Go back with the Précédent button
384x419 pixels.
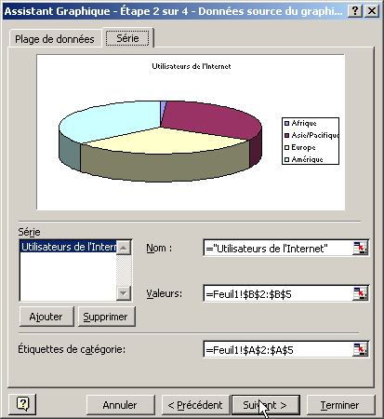(195, 405)
